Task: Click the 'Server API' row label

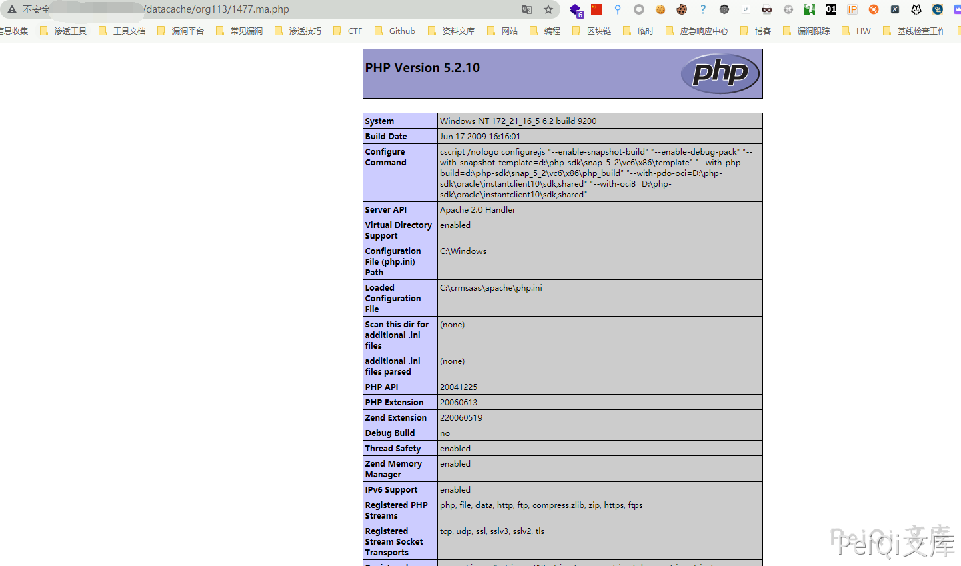Action: [385, 209]
